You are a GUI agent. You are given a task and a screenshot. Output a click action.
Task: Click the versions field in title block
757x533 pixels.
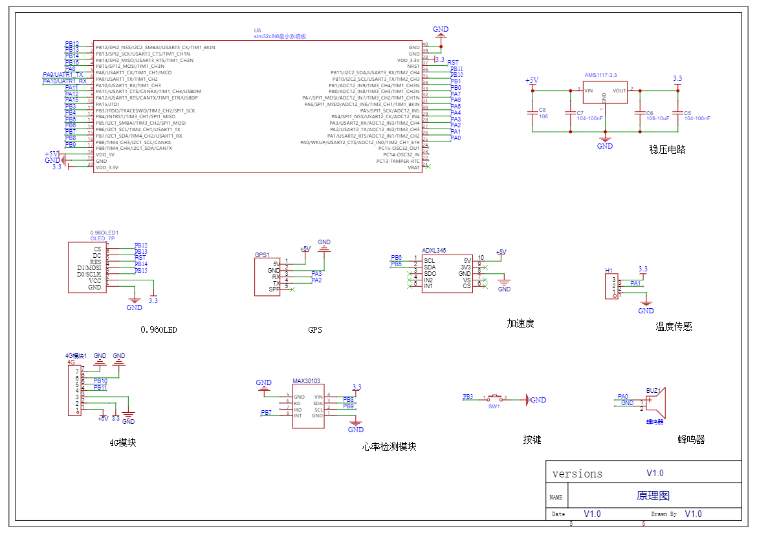tap(577, 474)
